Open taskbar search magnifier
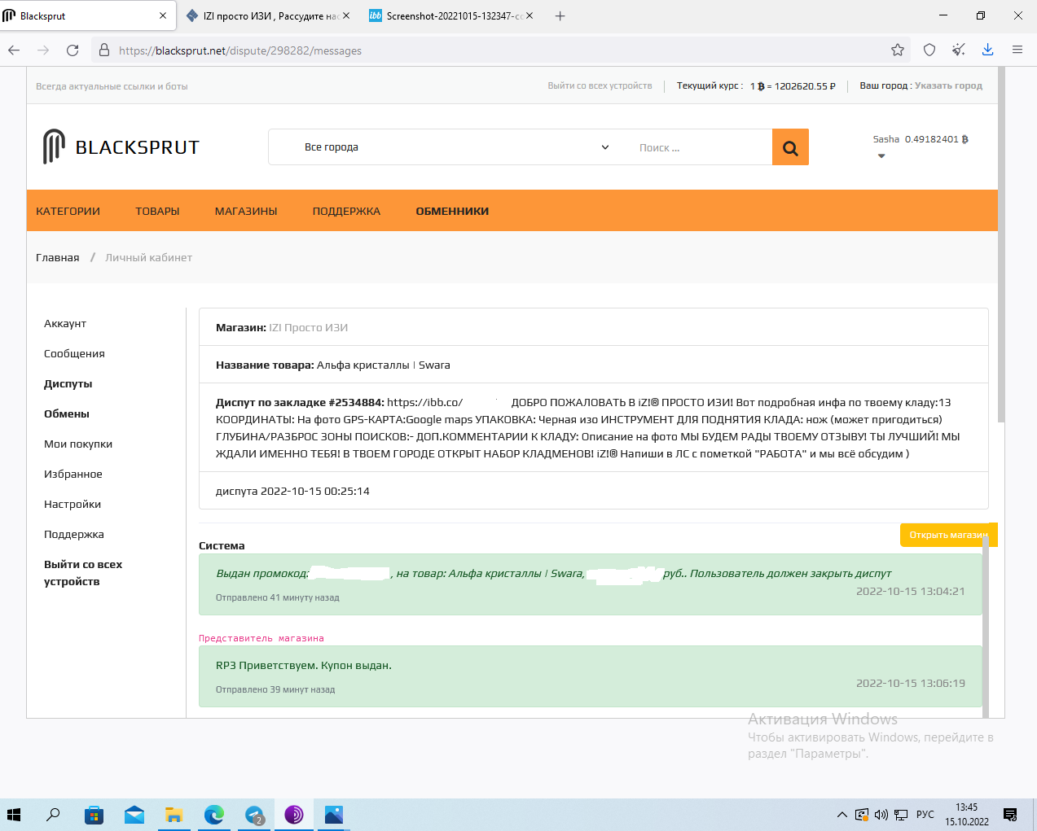Image resolution: width=1037 pixels, height=831 pixels. pyautogui.click(x=53, y=815)
